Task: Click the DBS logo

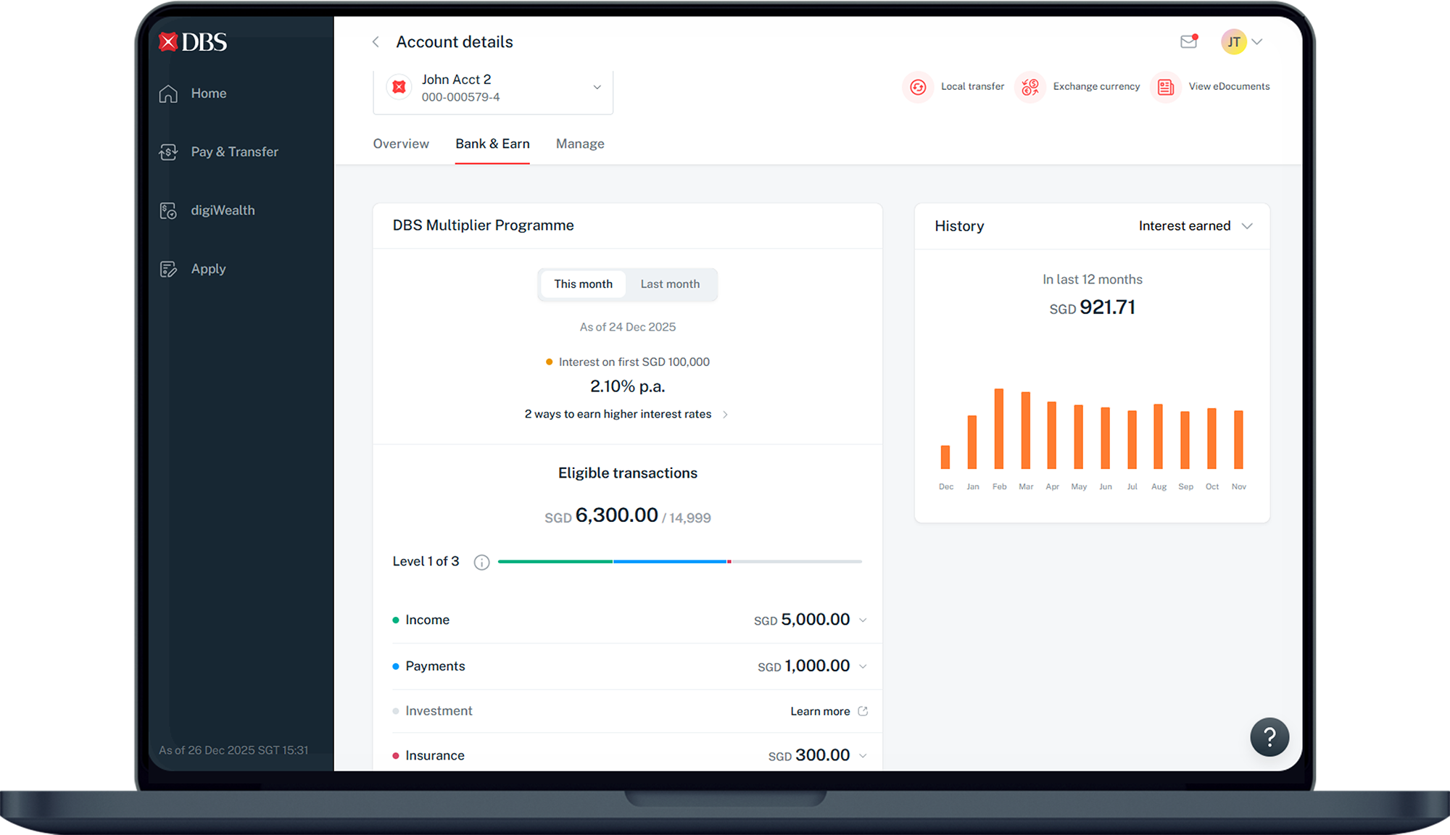Action: (x=191, y=41)
